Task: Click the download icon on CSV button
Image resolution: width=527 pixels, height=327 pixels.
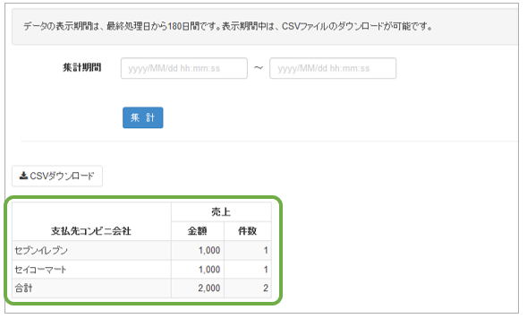Action: pyautogui.click(x=23, y=176)
